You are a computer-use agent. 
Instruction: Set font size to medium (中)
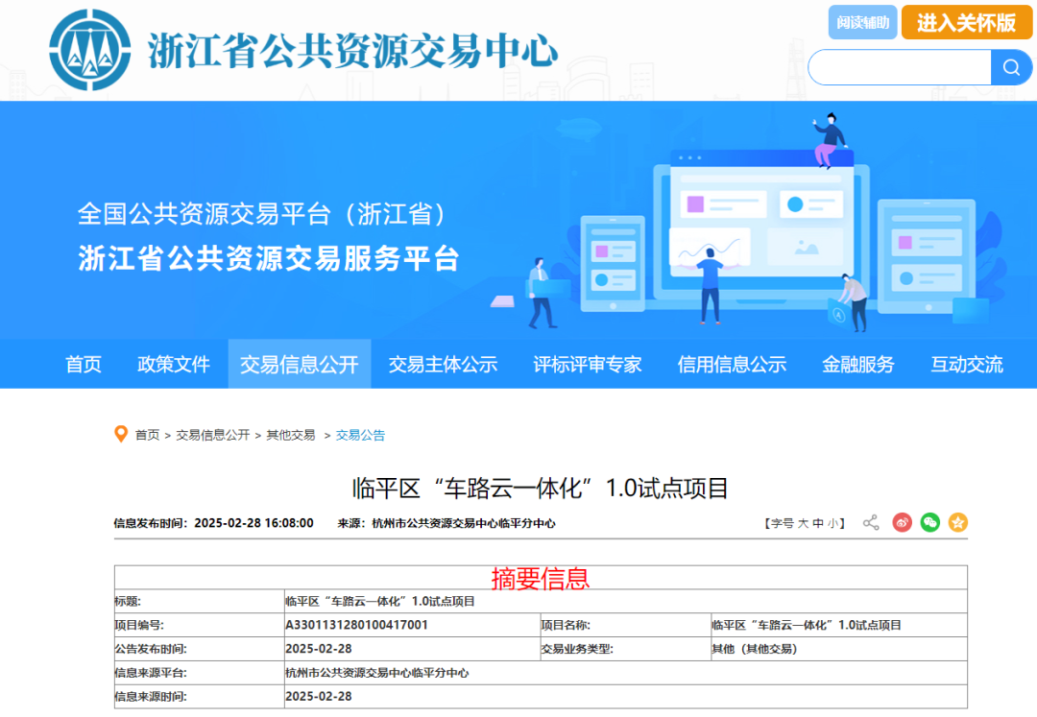[x=817, y=524]
